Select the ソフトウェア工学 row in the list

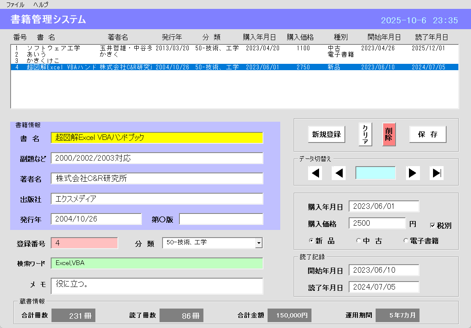54,48
